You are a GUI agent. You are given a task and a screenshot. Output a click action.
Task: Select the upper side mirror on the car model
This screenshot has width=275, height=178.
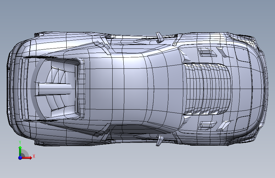pos(160,37)
